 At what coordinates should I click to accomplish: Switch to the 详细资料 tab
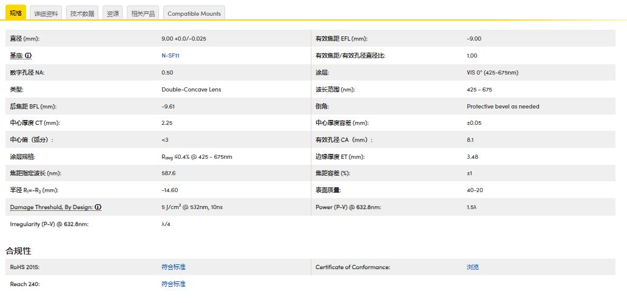point(46,13)
